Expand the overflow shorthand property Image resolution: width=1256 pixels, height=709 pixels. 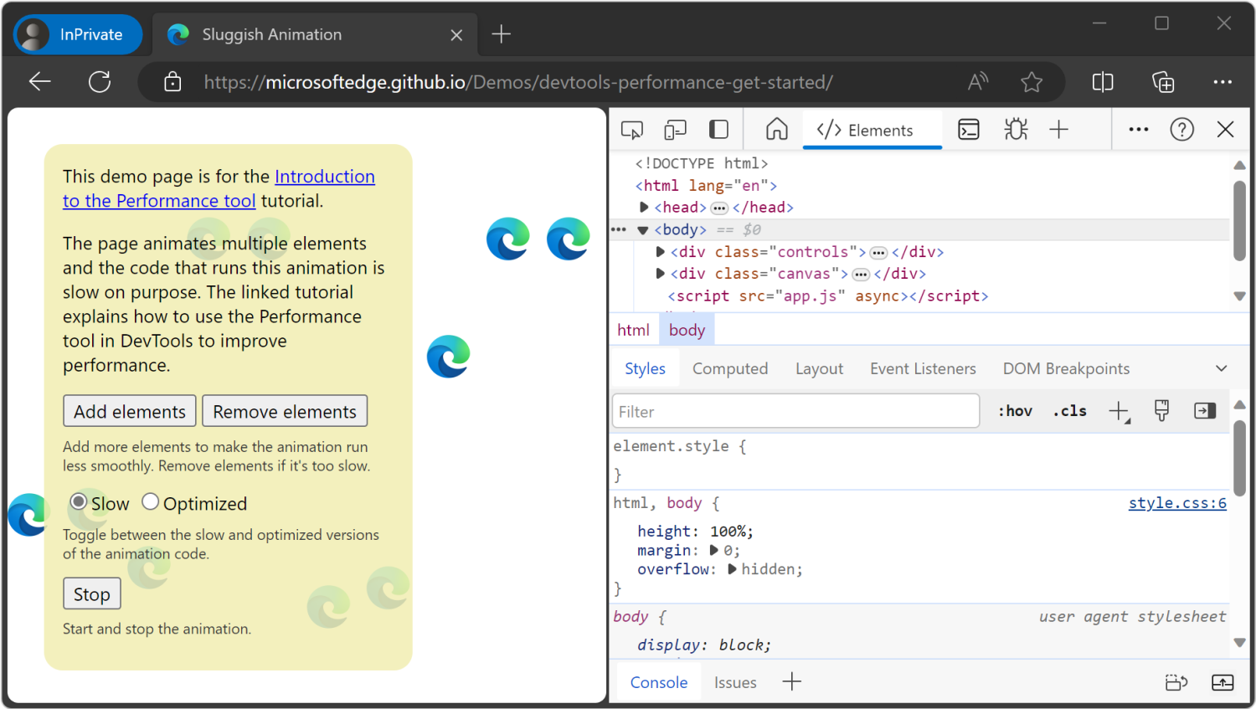732,569
